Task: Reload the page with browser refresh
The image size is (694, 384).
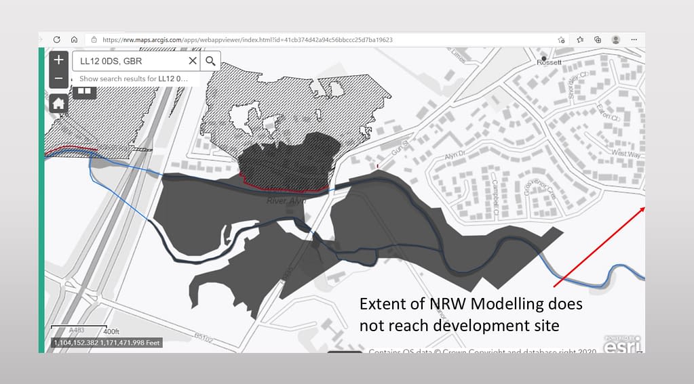Action: point(57,40)
